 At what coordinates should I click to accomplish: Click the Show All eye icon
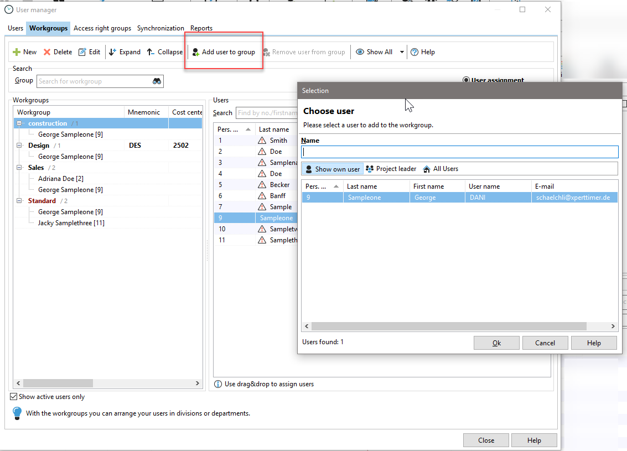click(x=360, y=52)
